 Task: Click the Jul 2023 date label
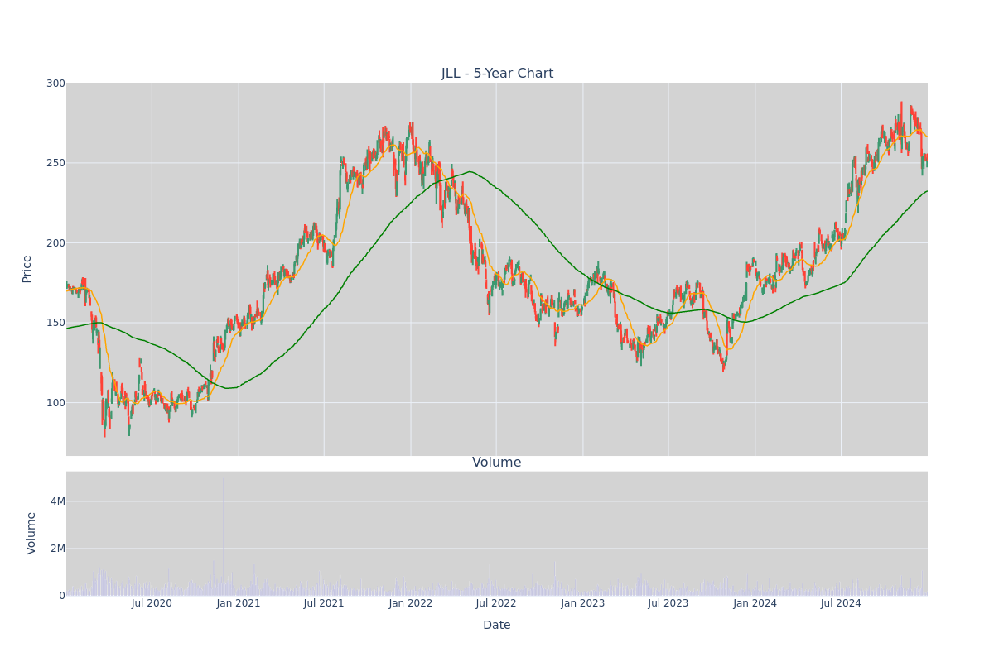[668, 603]
